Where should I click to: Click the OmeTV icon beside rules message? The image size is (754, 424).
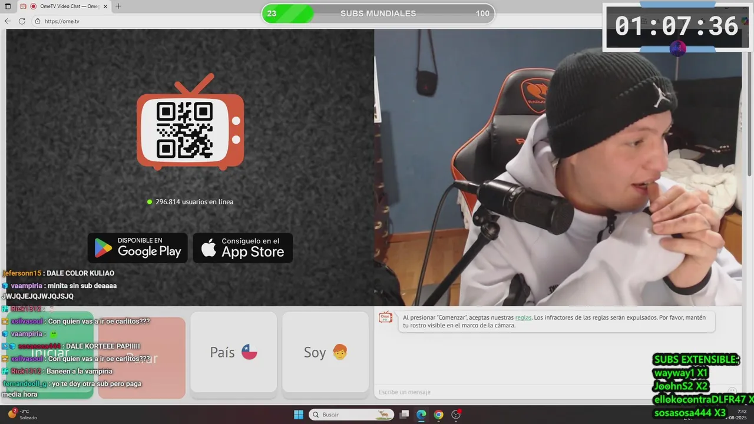pyautogui.click(x=385, y=317)
